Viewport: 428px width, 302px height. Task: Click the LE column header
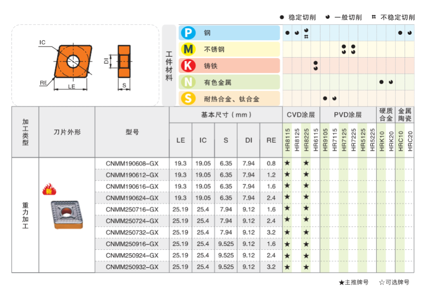point(181,140)
